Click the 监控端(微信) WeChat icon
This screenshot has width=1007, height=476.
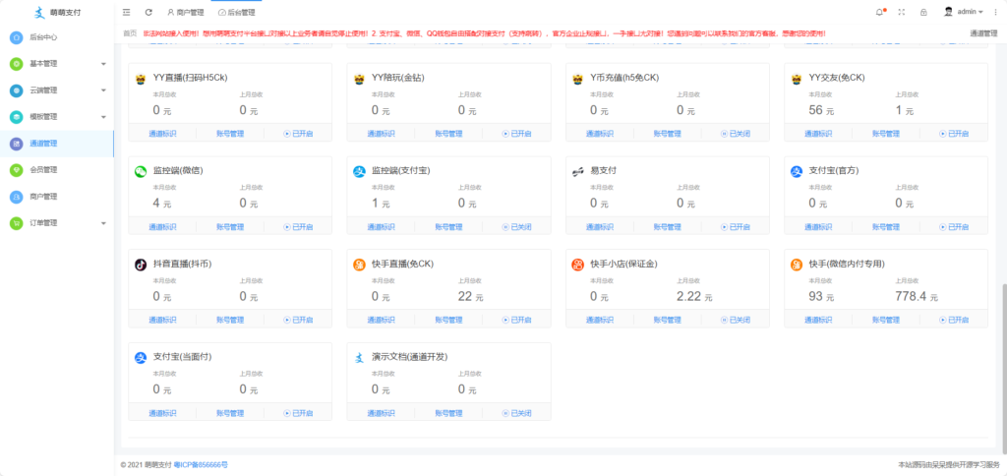point(141,171)
